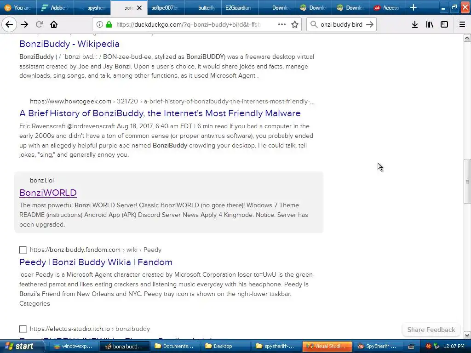Open the Library menu icon
Viewport: 471px width, 353px height.
[x=430, y=25]
